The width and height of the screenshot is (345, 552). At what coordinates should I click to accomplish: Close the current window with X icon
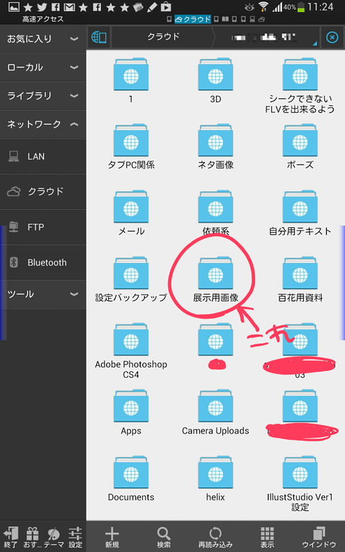point(332,37)
